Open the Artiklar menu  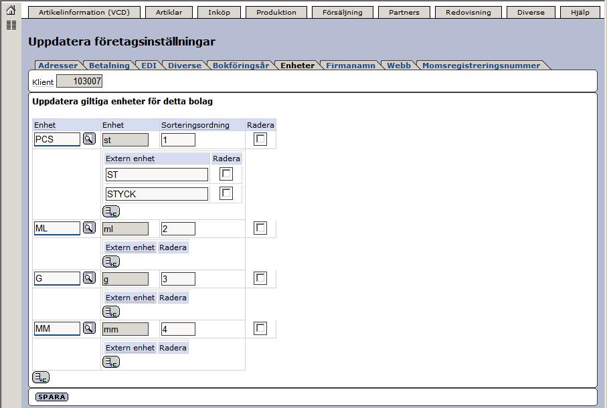click(x=169, y=13)
